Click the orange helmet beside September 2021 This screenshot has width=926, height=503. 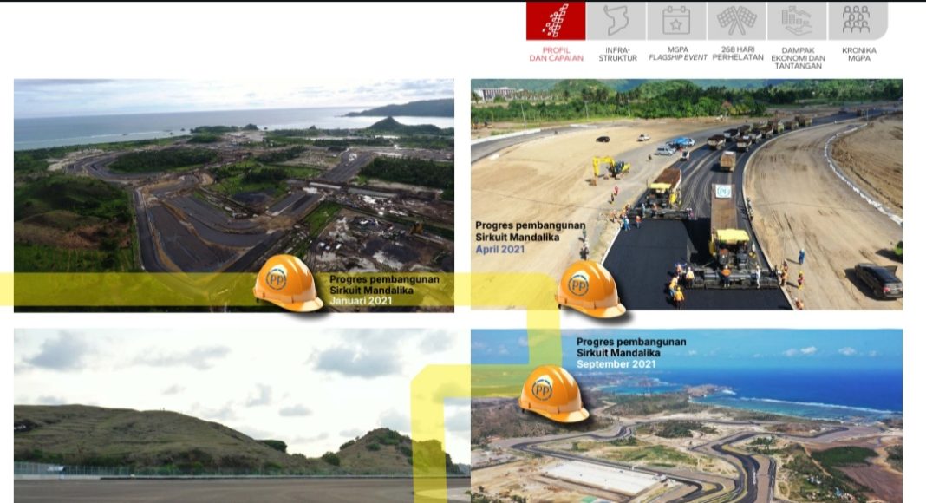click(553, 393)
